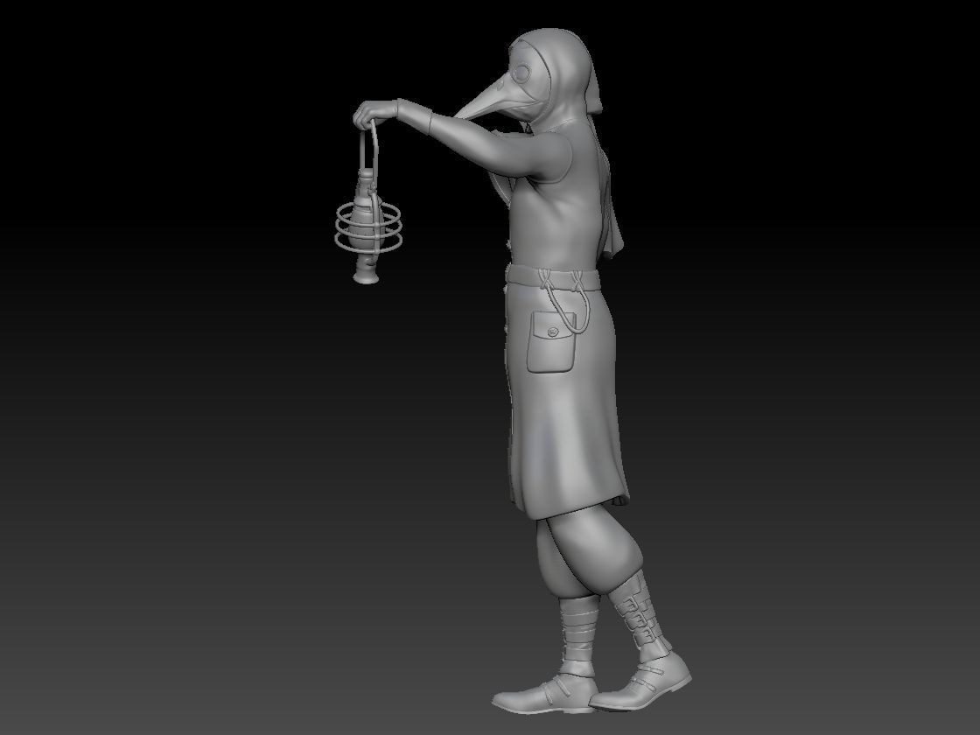Click the belt around the figure's waist

click(552, 276)
